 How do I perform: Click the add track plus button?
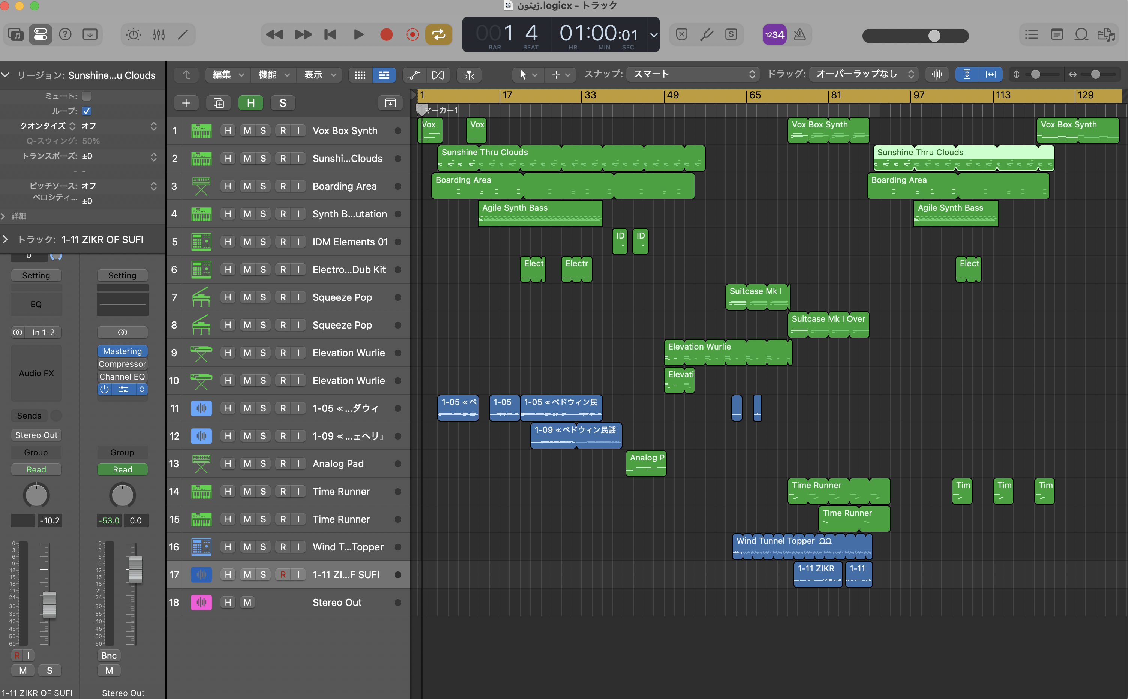186,103
